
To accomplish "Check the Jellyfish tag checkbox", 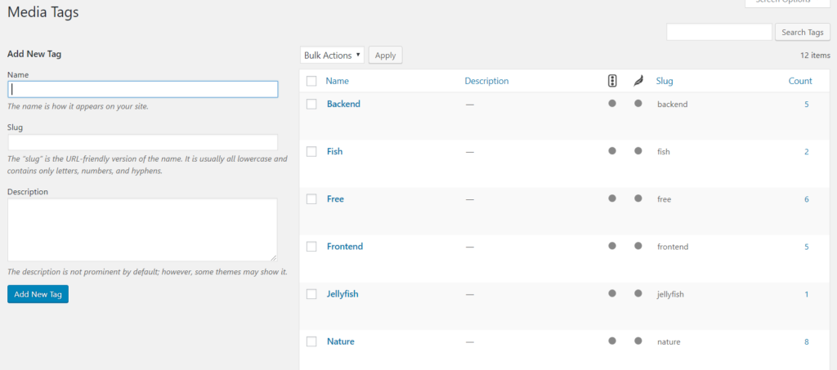I will coord(311,294).
